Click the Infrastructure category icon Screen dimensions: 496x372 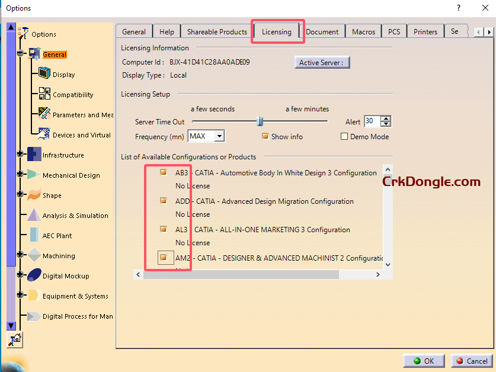coord(34,155)
